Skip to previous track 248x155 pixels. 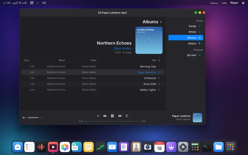point(105,116)
